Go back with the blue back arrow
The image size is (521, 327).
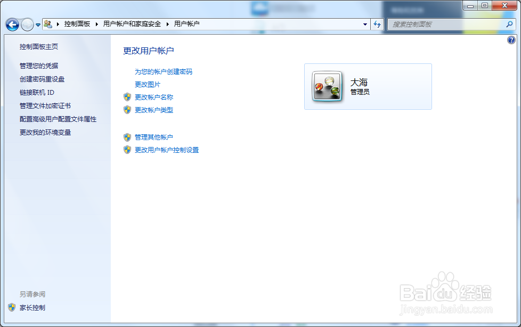pos(13,24)
